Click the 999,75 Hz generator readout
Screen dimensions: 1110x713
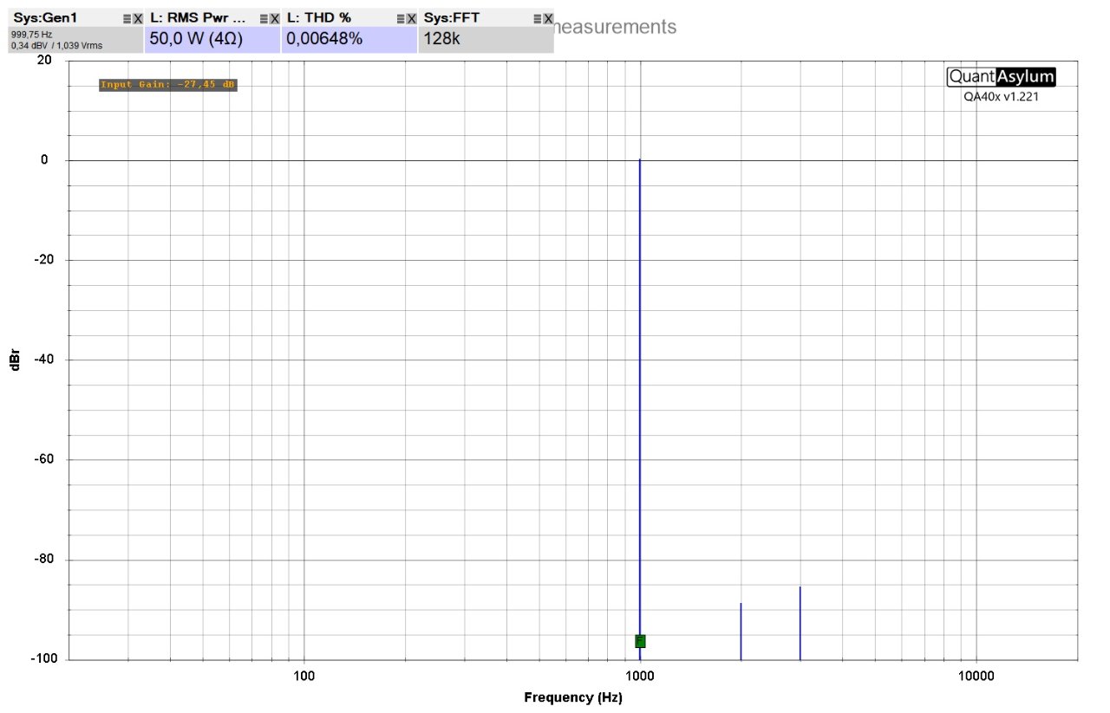point(31,34)
